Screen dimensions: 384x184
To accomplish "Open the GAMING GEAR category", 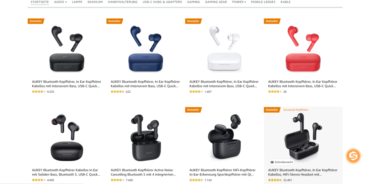I will [x=216, y=2].
